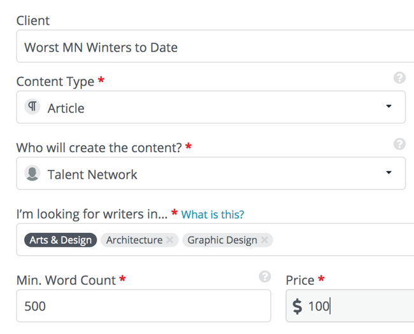
Task: Focus the Client text field
Action: [x=215, y=46]
